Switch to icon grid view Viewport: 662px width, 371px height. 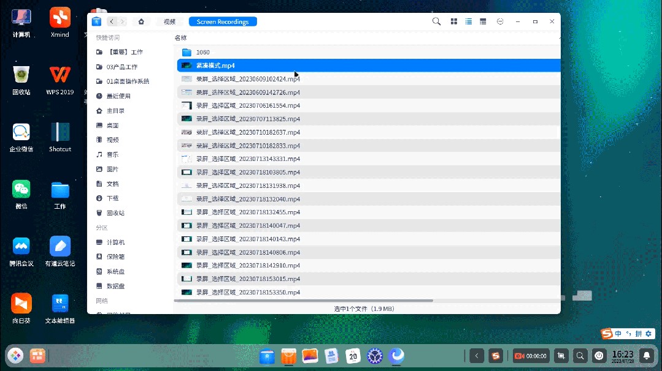[x=454, y=21]
